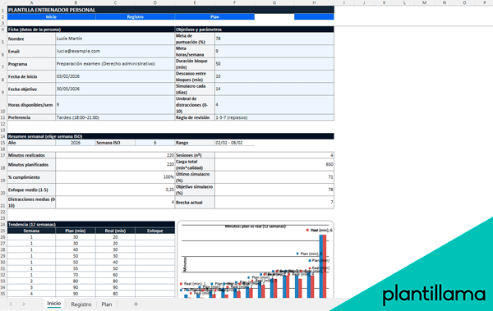Select row 12 header
The image size is (493, 311).
[x=3, y=124]
